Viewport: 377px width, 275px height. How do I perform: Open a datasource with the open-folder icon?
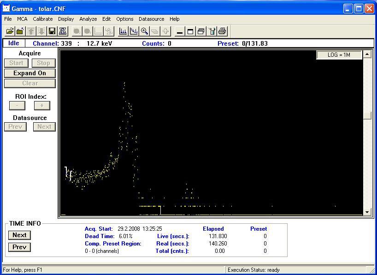pos(10,31)
